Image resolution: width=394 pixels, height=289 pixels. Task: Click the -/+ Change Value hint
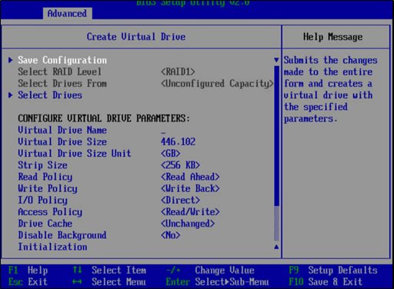[210, 271]
